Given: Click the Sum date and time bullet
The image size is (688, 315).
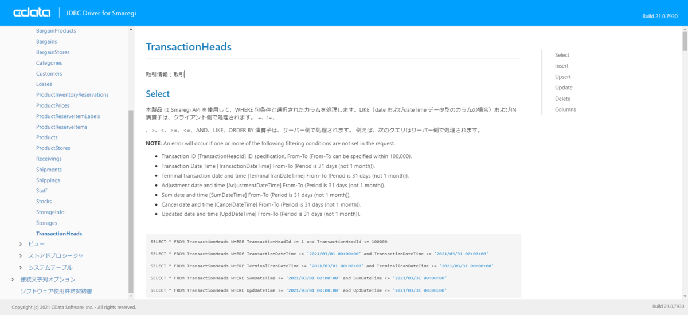Looking at the screenshot, I should tap(256, 195).
